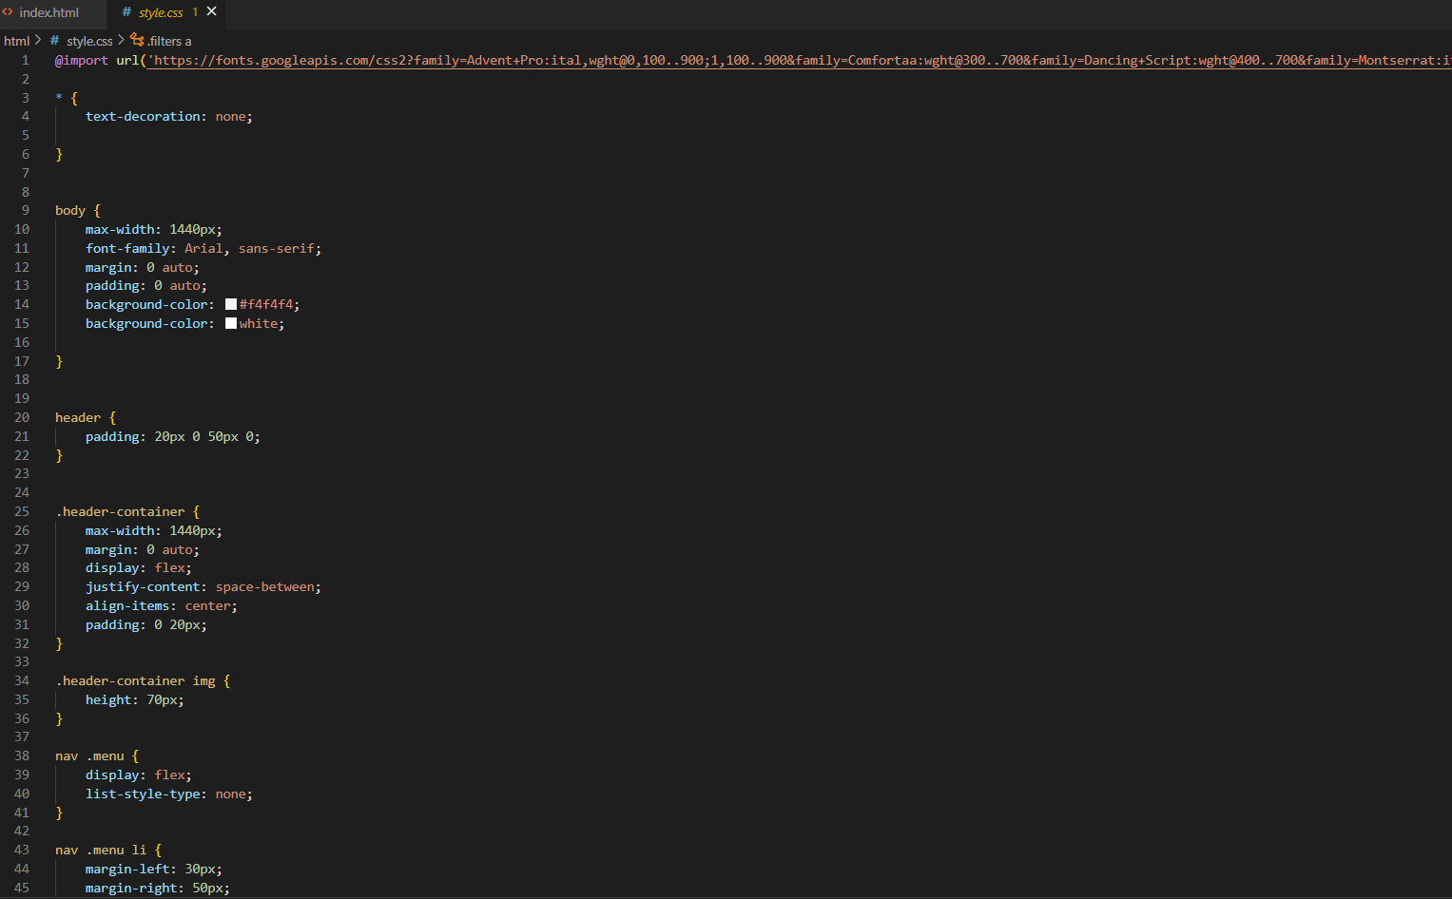
Task: Click the problem count badge on style.css tab
Action: pos(195,12)
